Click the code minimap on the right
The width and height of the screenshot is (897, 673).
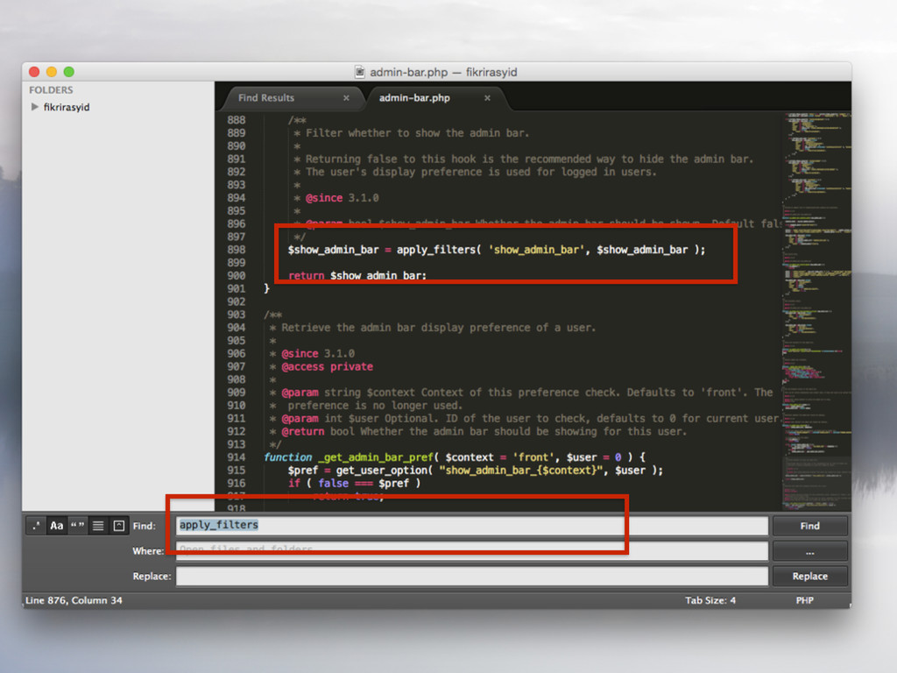point(816,311)
